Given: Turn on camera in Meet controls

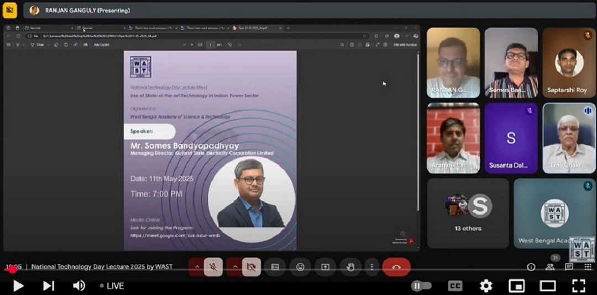Looking at the screenshot, I should (252, 267).
